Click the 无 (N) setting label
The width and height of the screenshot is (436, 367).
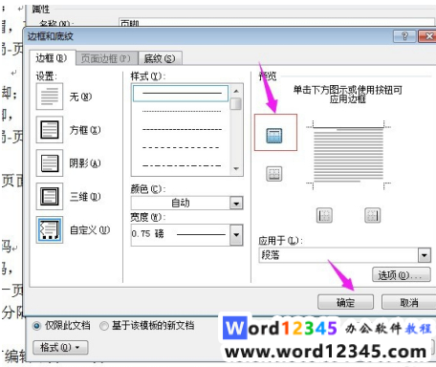80,97
